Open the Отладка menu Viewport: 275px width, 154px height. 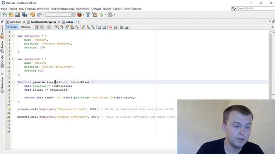pyautogui.click(x=96, y=9)
